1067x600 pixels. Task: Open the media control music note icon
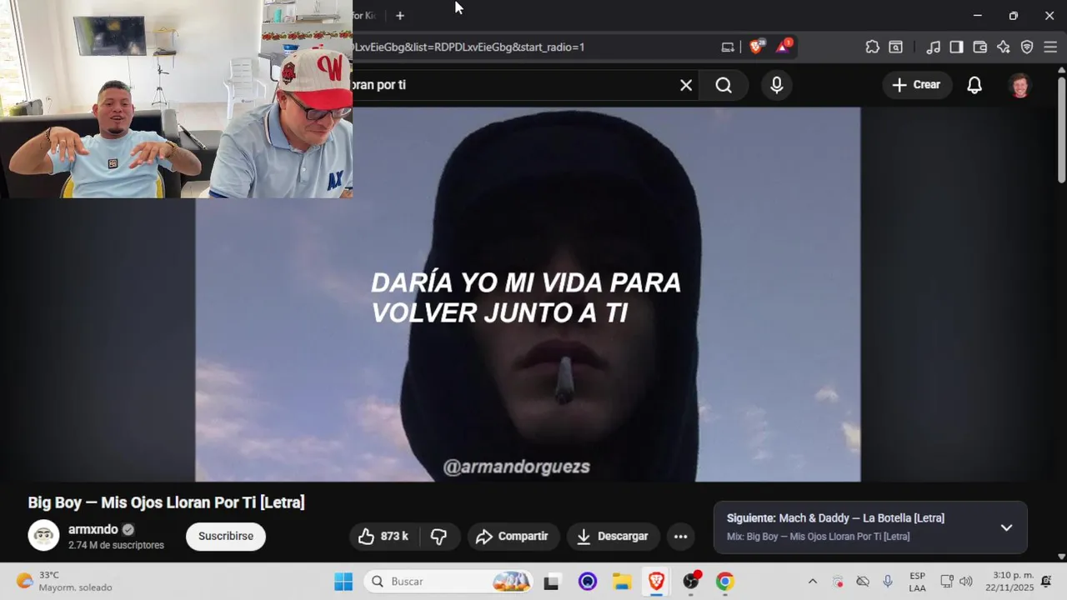pyautogui.click(x=933, y=47)
